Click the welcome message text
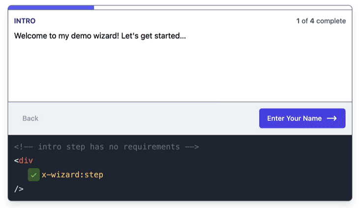Image resolution: width=359 pixels, height=208 pixels. point(100,36)
